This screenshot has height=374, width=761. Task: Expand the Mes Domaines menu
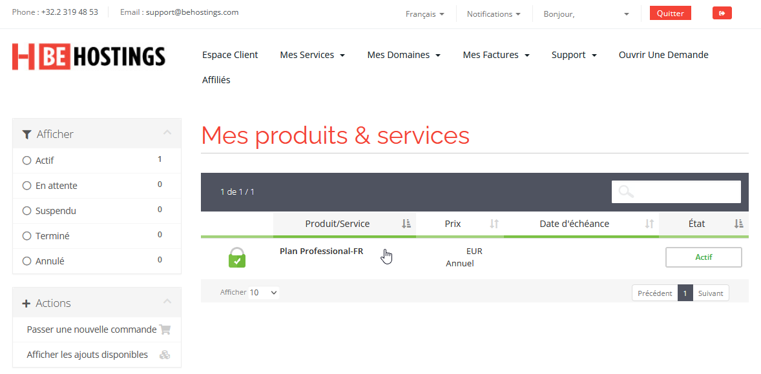tap(404, 55)
